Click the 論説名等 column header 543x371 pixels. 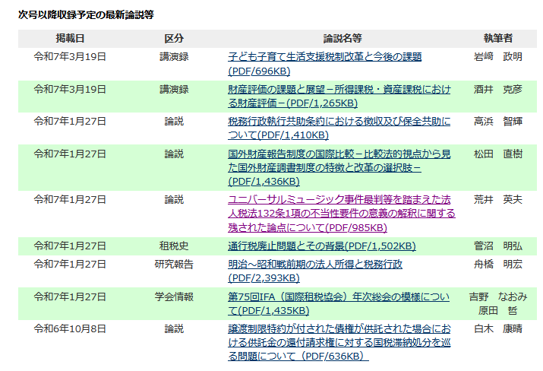[343, 38]
